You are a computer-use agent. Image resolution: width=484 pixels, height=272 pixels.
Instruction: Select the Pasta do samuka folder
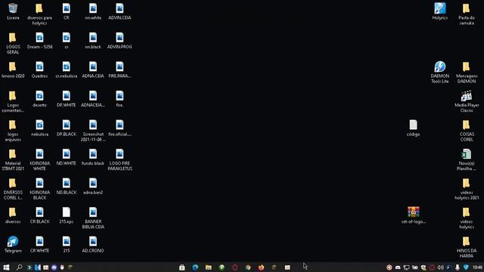coord(467,14)
